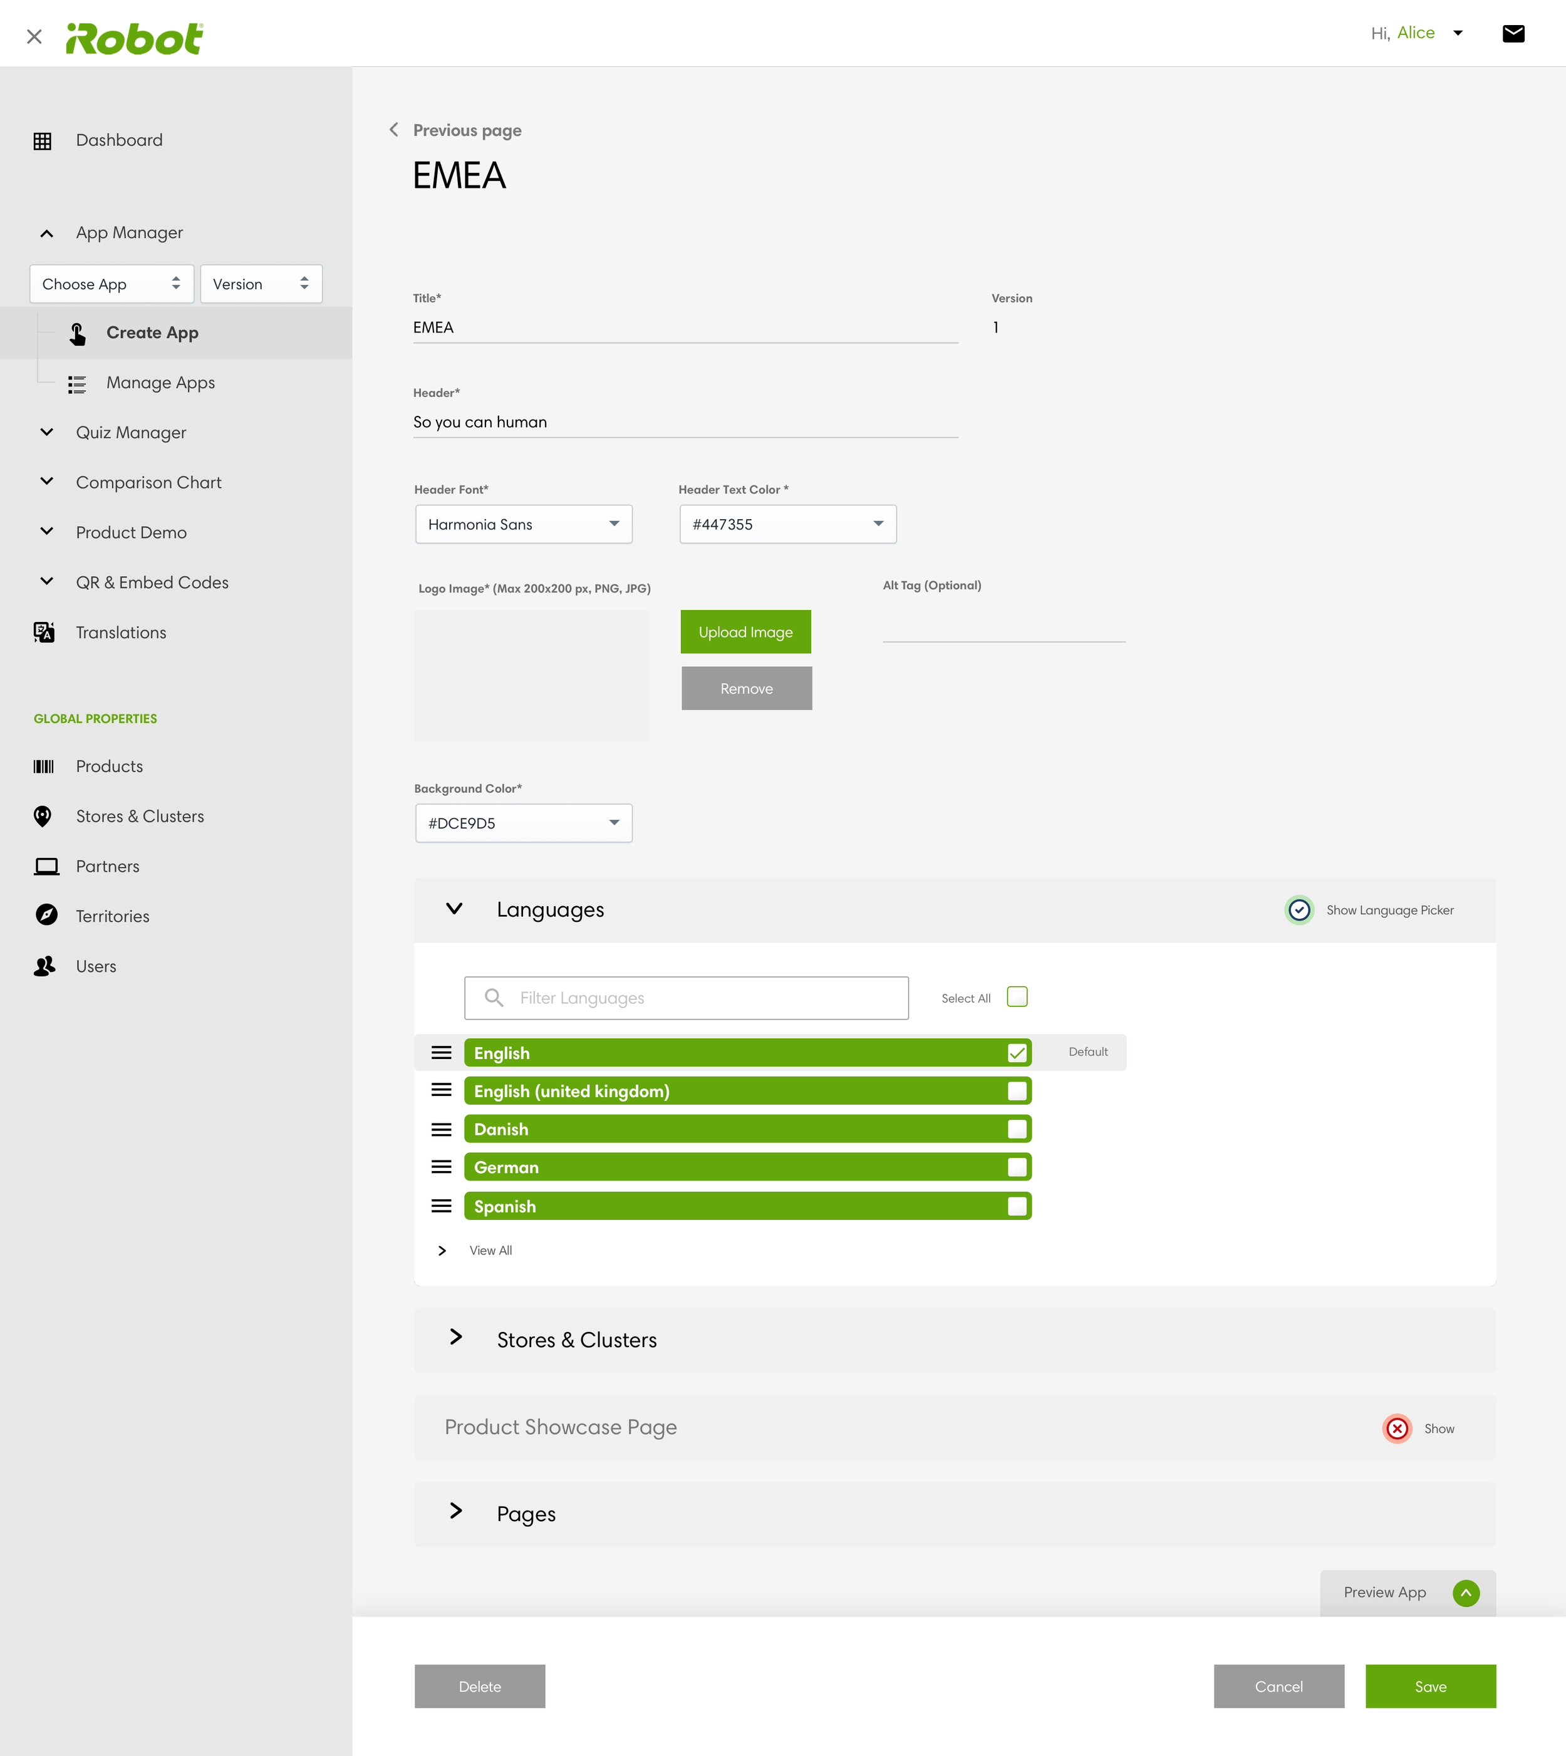Expand the Quiz Manager menu

coord(131,433)
